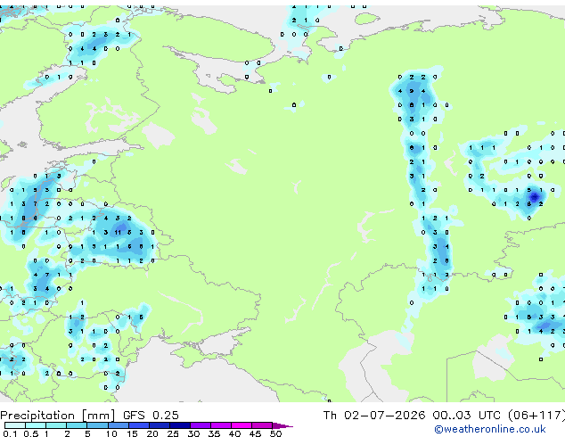The height and width of the screenshot is (437, 565).
Task: Click legend tick label "15"
Action: [x=132, y=433]
